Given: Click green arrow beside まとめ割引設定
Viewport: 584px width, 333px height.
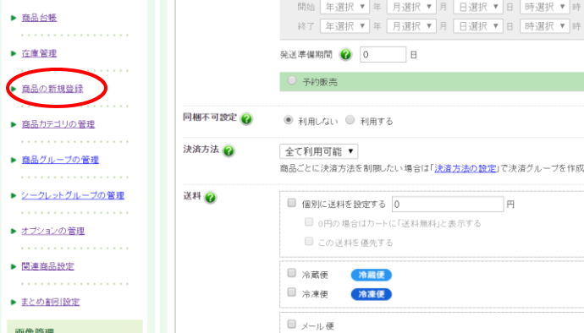Looking at the screenshot, I should [14, 302].
